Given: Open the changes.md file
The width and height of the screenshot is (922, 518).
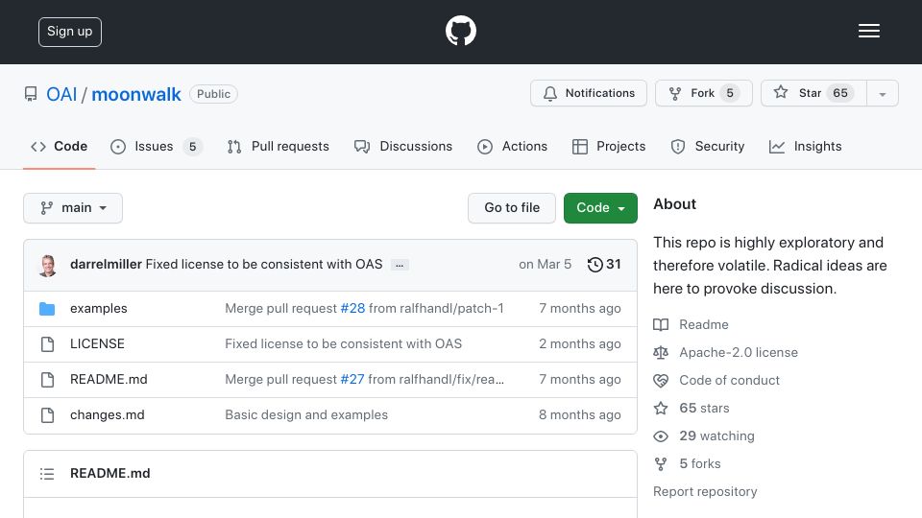Looking at the screenshot, I should pyautogui.click(x=107, y=414).
